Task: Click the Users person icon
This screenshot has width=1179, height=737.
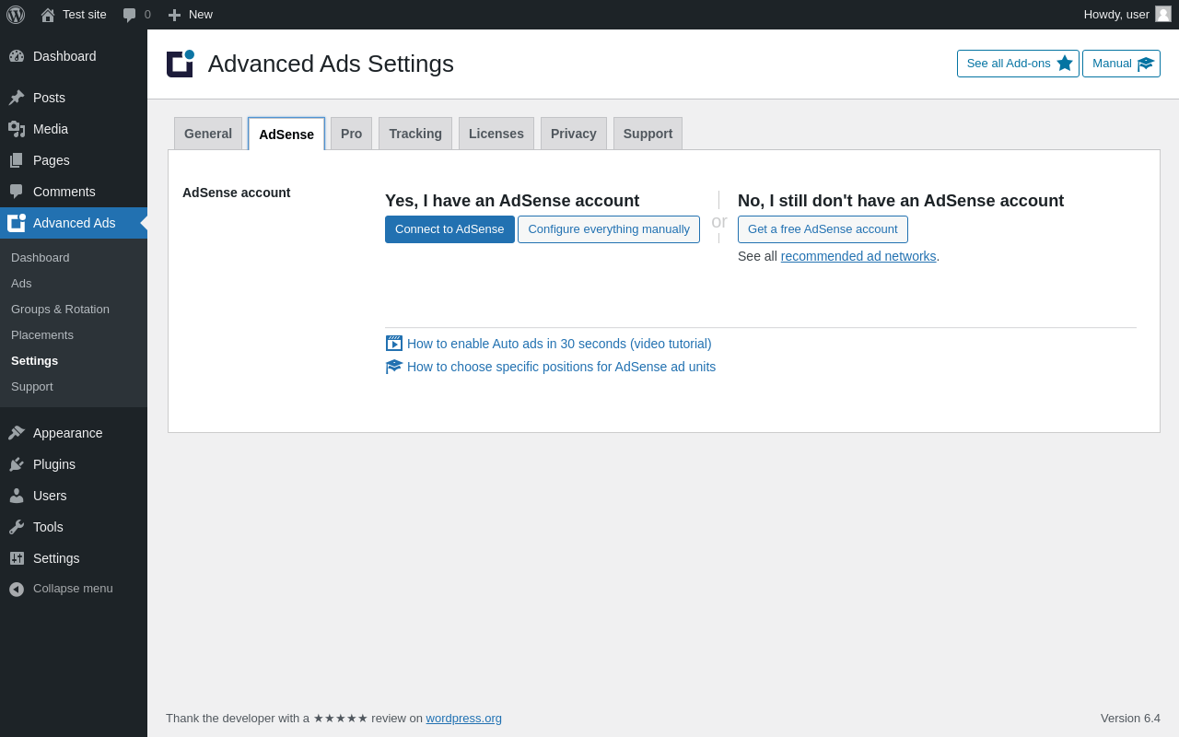Action: [17, 496]
